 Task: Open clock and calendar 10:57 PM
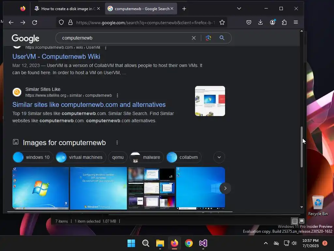point(311,243)
